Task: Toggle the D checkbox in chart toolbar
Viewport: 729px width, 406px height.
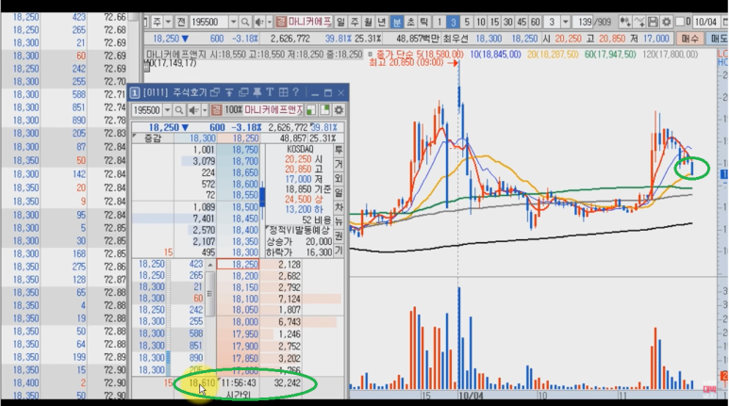Action: pos(680,22)
